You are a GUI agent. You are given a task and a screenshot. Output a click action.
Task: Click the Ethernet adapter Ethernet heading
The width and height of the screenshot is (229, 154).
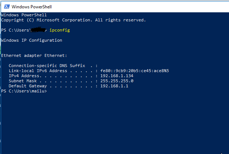click(34, 55)
